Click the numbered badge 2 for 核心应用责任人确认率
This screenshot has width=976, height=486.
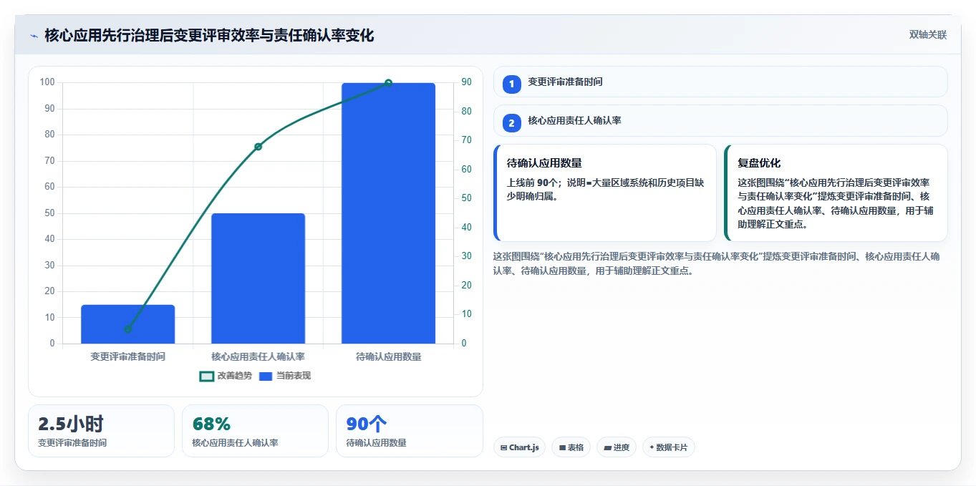tap(511, 123)
